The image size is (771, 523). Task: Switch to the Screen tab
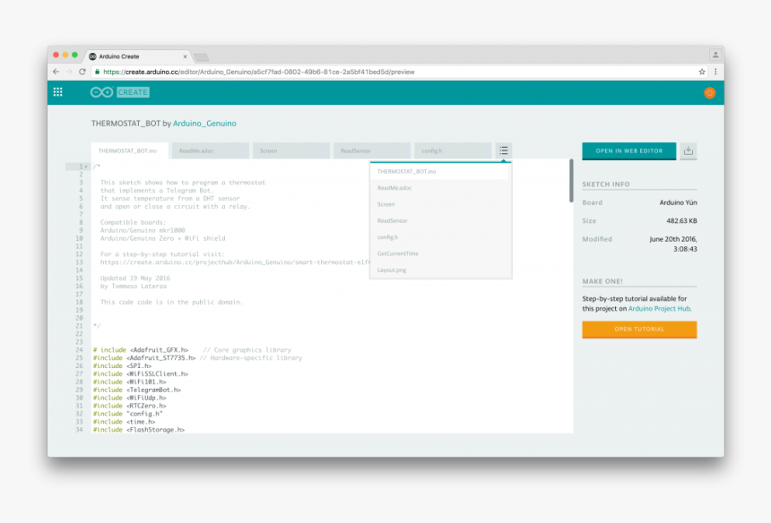pyautogui.click(x=291, y=151)
